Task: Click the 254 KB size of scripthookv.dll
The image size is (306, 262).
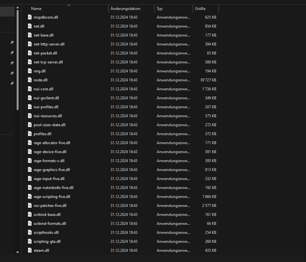Action: [x=211, y=233]
